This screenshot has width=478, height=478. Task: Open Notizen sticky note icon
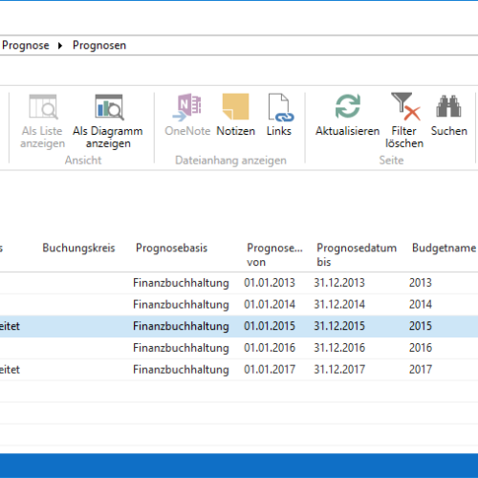tap(235, 106)
